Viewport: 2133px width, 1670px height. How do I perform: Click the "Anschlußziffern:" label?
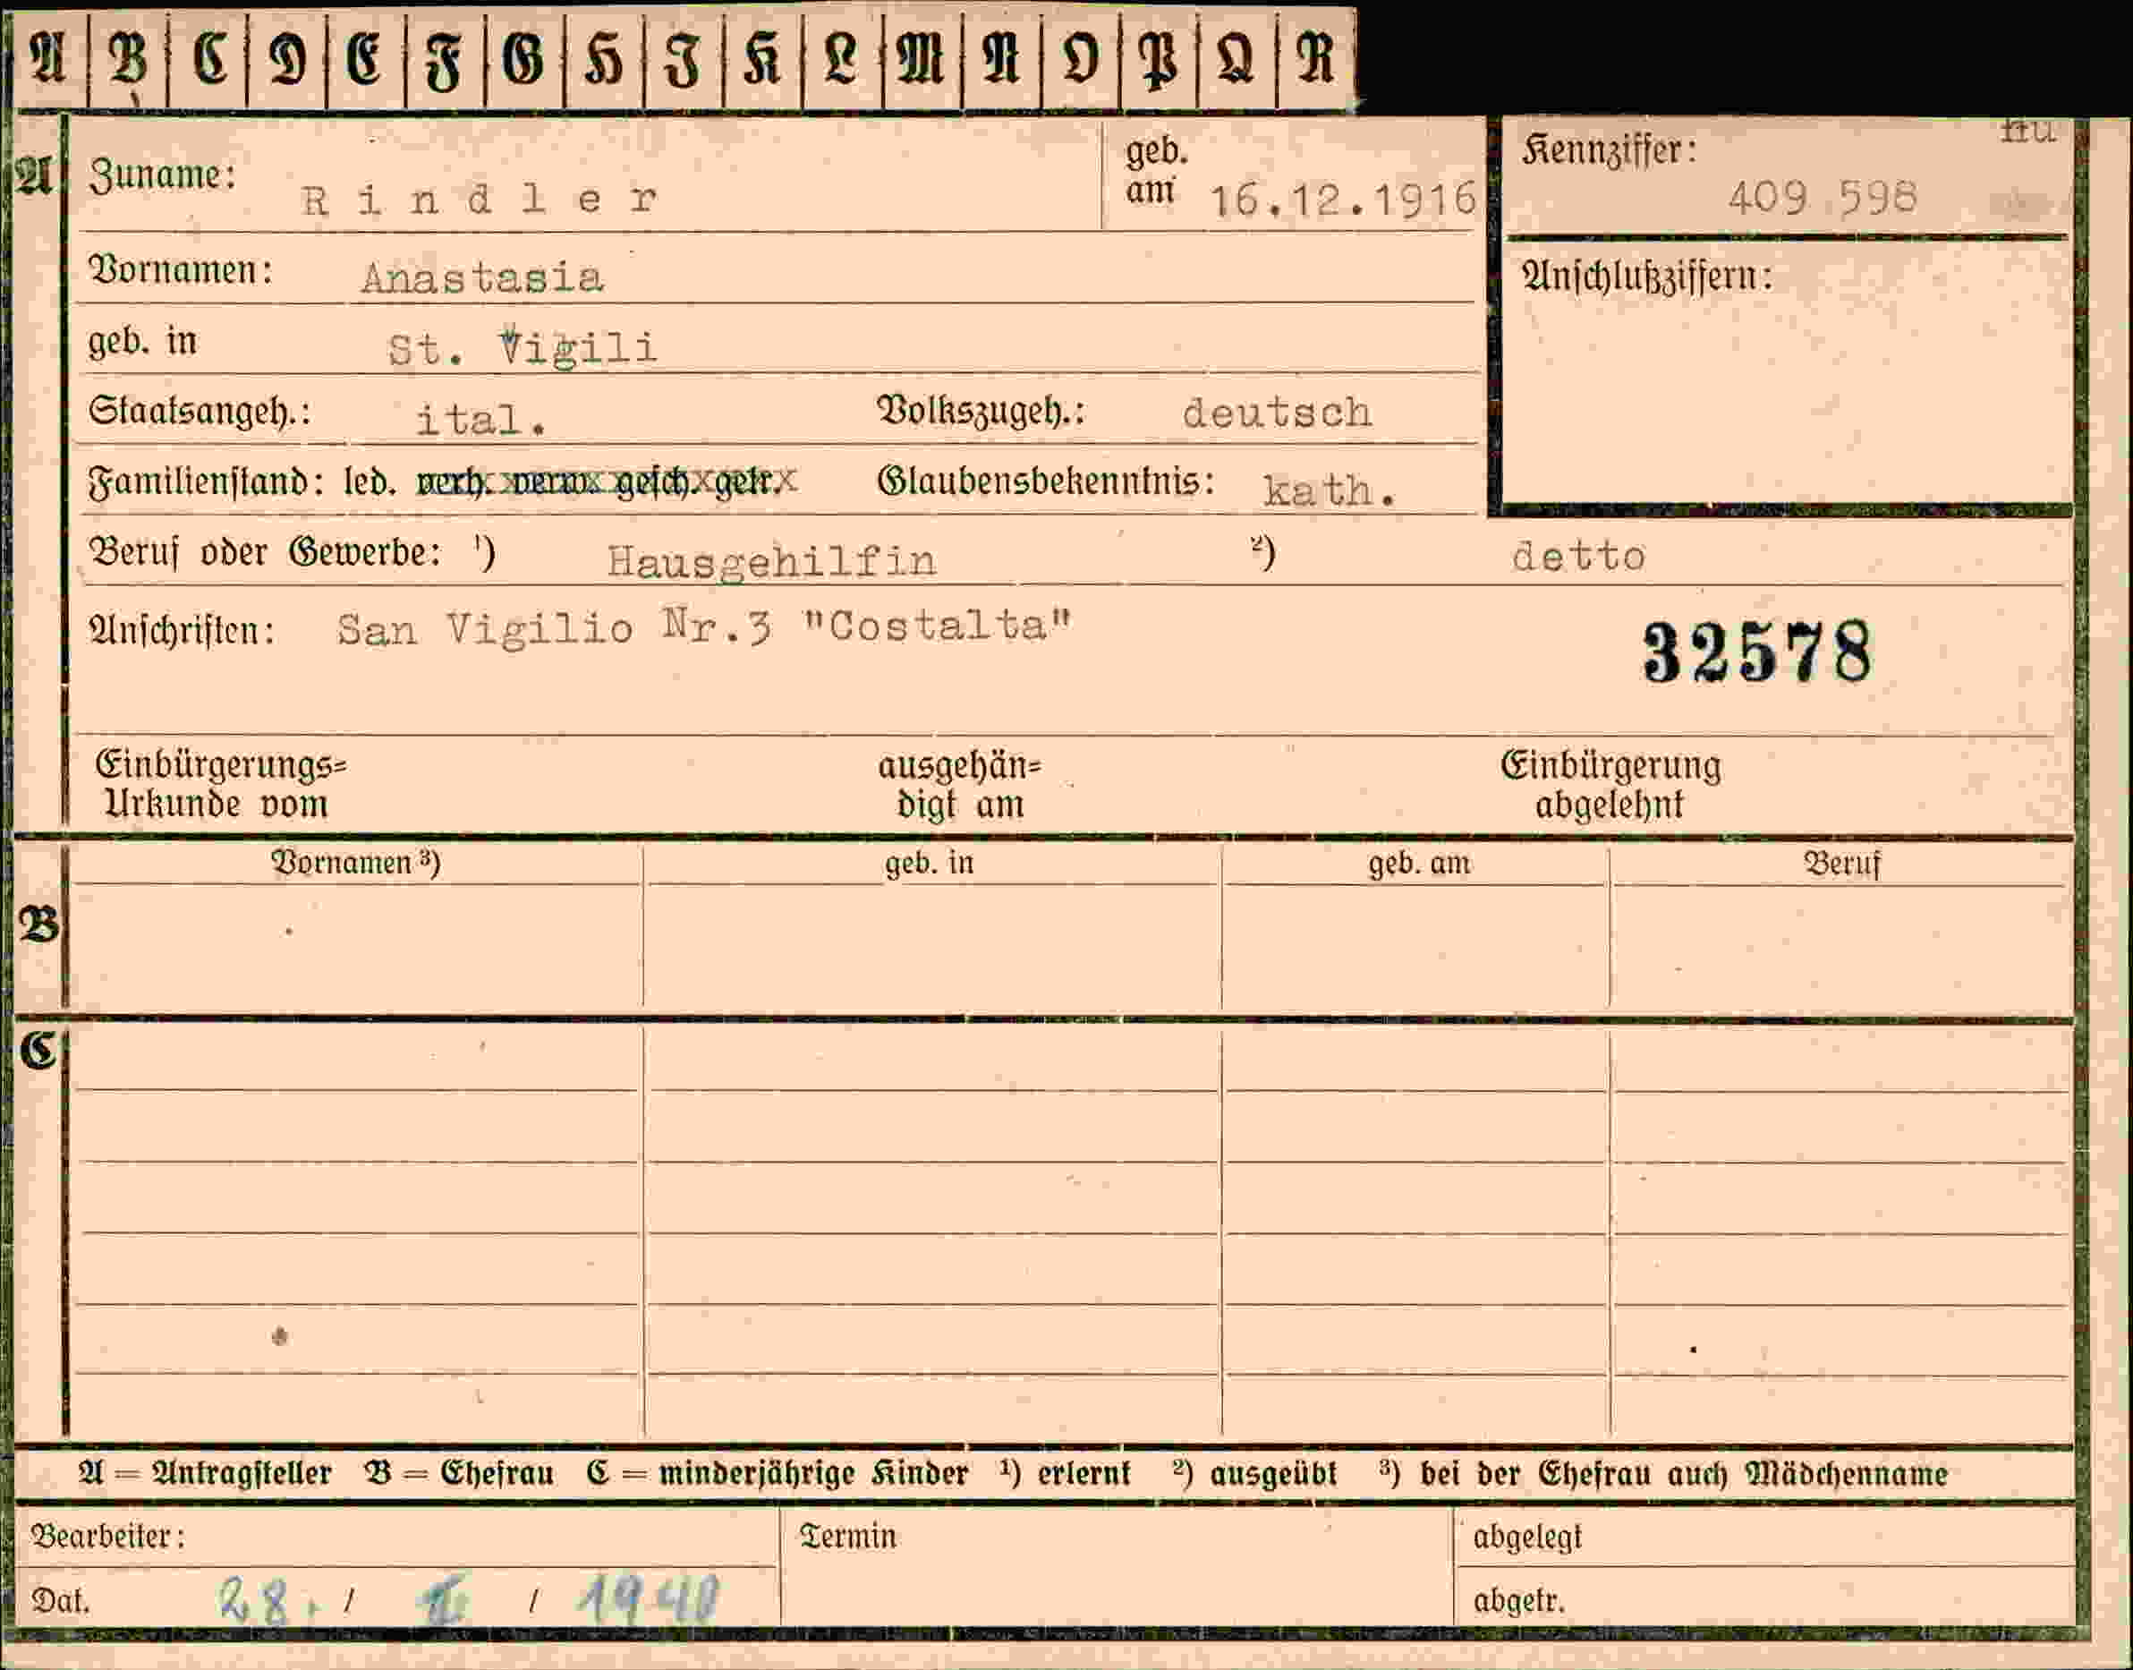(1646, 276)
